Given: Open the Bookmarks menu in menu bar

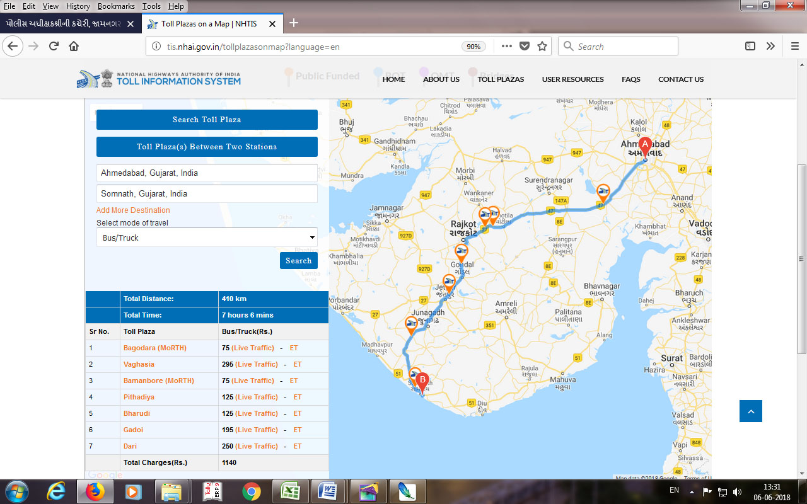Looking at the screenshot, I should coord(116,6).
